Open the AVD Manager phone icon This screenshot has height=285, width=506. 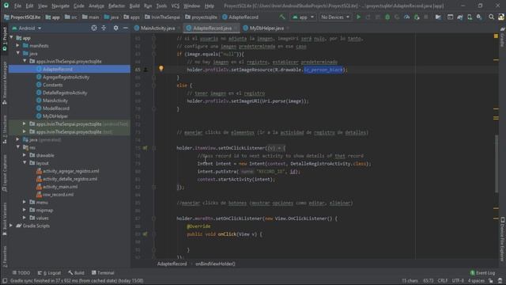(470, 17)
